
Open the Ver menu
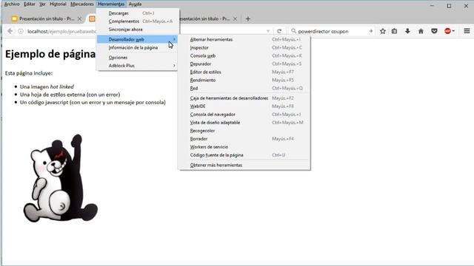coord(42,4)
